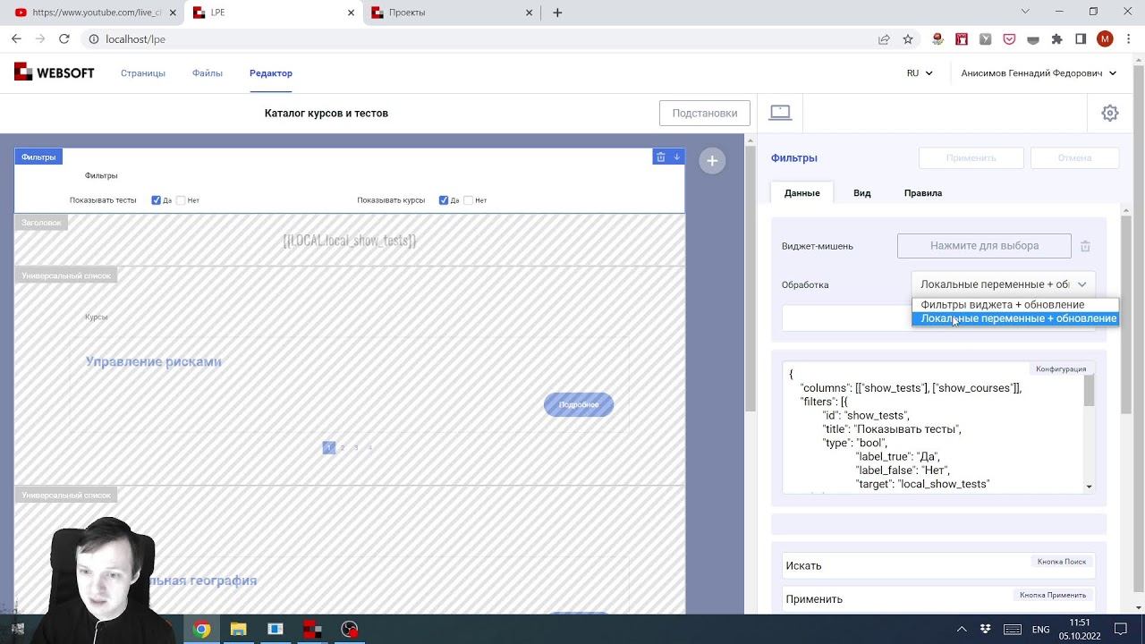
Task: Edit the Искать search-button label field
Action: (938, 565)
